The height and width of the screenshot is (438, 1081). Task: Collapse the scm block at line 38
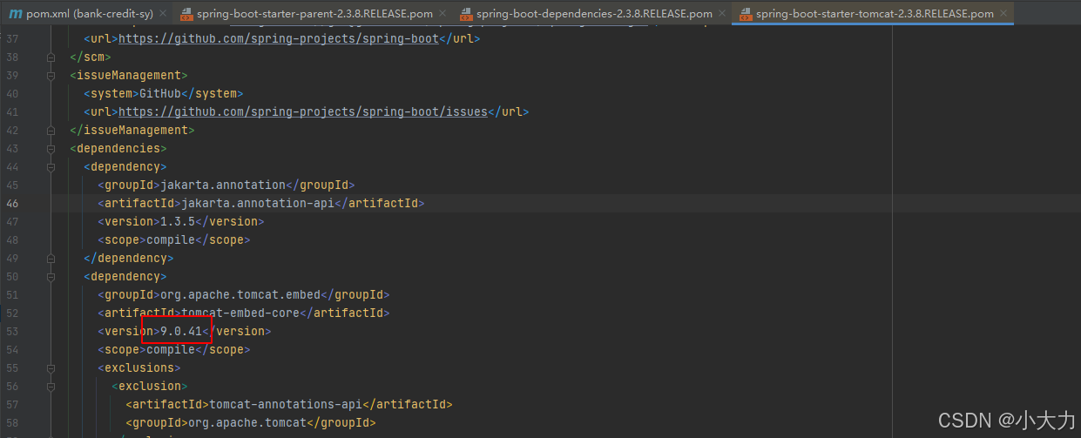click(51, 57)
